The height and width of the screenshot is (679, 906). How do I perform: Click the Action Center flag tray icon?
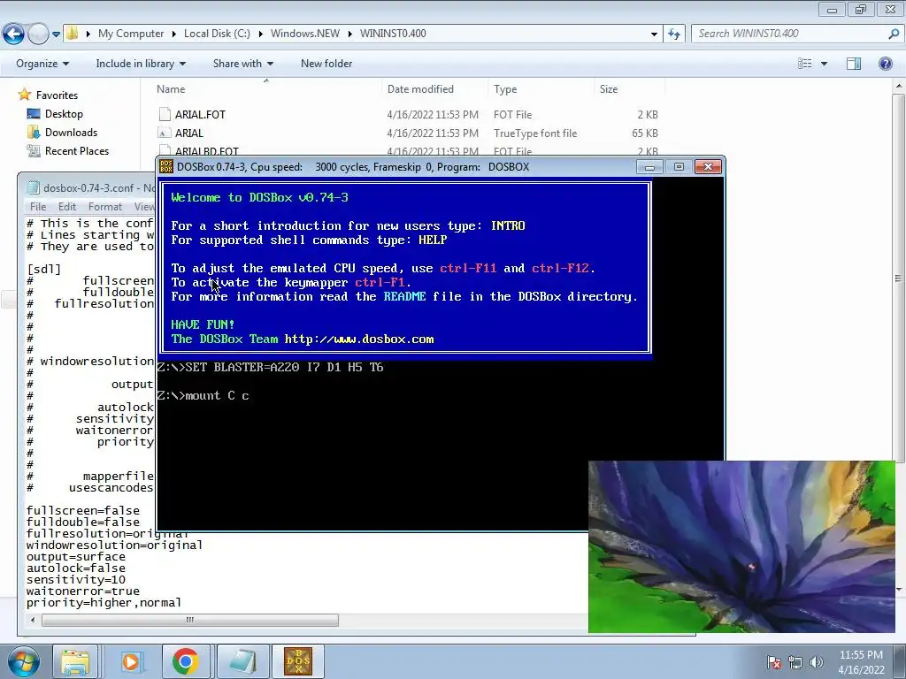pyautogui.click(x=775, y=662)
